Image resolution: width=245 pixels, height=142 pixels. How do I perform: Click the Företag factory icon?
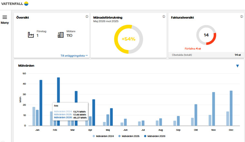point(31,35)
